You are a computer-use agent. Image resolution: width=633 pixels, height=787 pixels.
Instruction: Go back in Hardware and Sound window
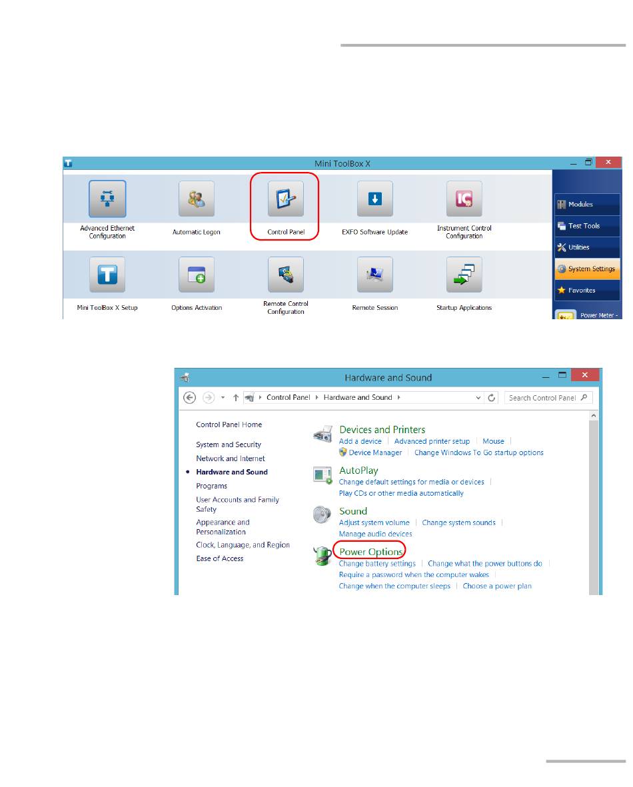pyautogui.click(x=189, y=398)
